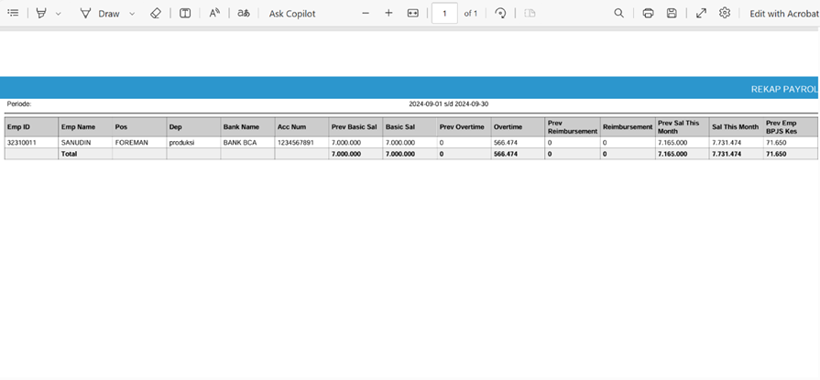Activate the Draw tool
820x380 pixels.
(100, 14)
